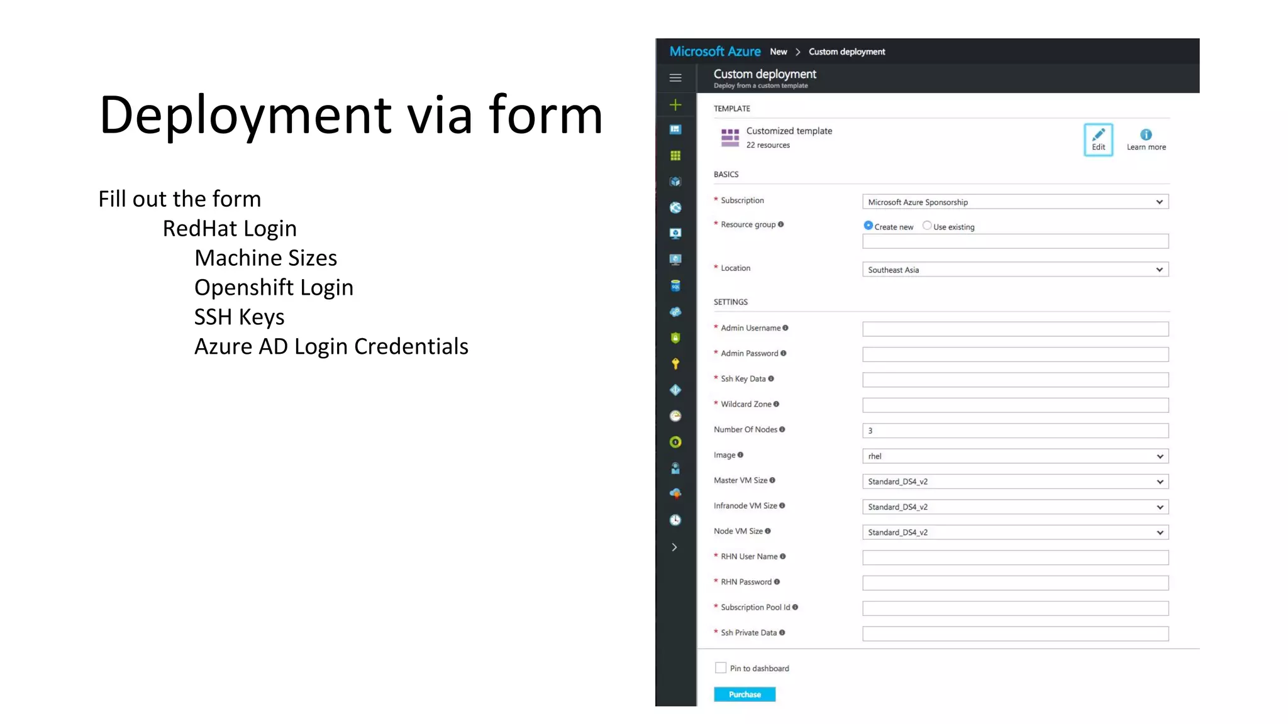1288x724 pixels.
Task: Show Subscription Pool Id info icon
Action: click(795, 607)
